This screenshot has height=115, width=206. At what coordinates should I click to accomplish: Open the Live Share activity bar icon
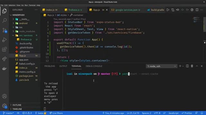pyautogui.click(x=4, y=59)
